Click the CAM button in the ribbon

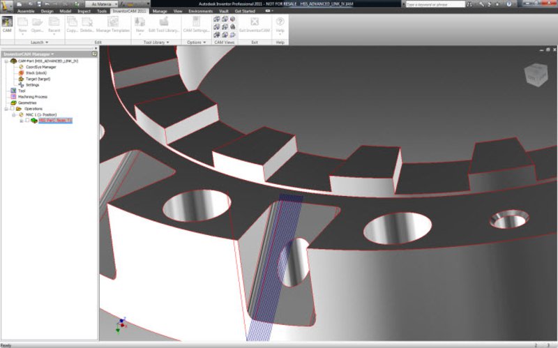tap(7, 24)
